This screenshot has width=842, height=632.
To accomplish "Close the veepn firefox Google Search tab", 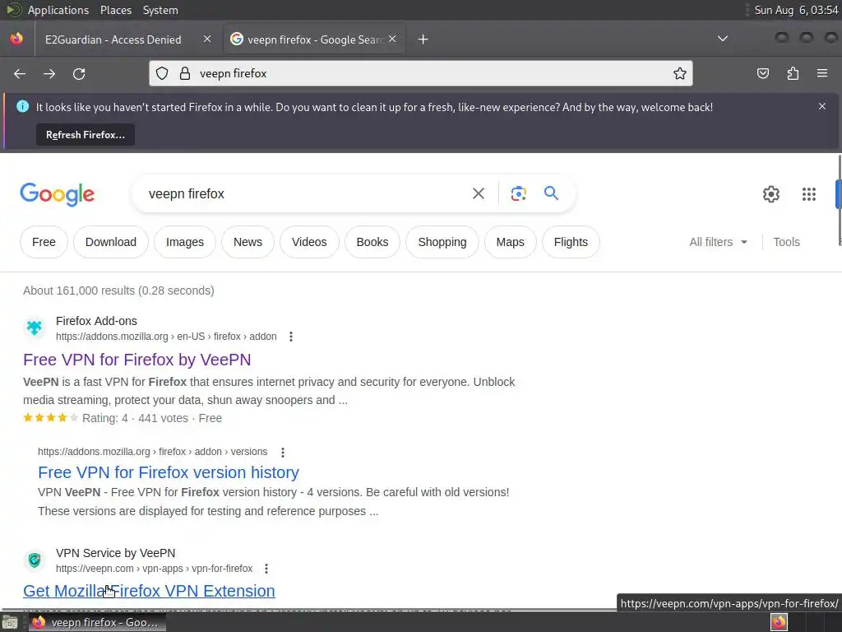I will tap(392, 39).
